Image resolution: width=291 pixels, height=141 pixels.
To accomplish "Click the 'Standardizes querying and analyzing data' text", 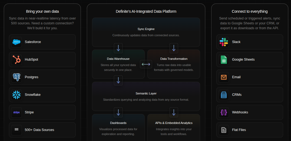I will click(x=146, y=100).
